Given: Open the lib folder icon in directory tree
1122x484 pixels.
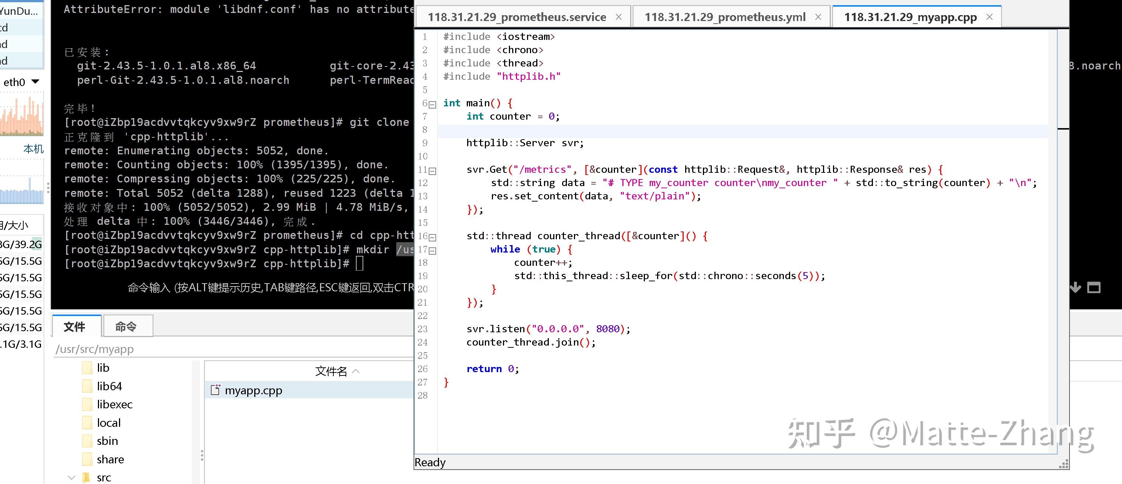Looking at the screenshot, I should point(87,368).
